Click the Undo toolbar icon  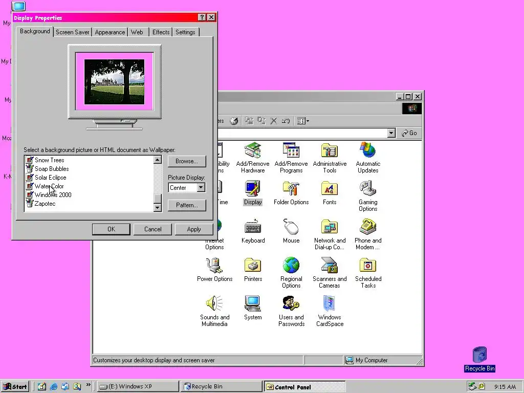(286, 121)
